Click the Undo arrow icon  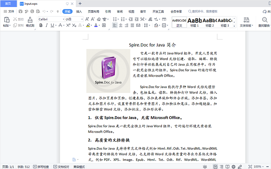[44, 12]
